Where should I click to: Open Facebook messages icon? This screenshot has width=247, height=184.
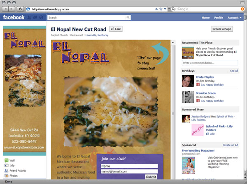tap(35, 17)
